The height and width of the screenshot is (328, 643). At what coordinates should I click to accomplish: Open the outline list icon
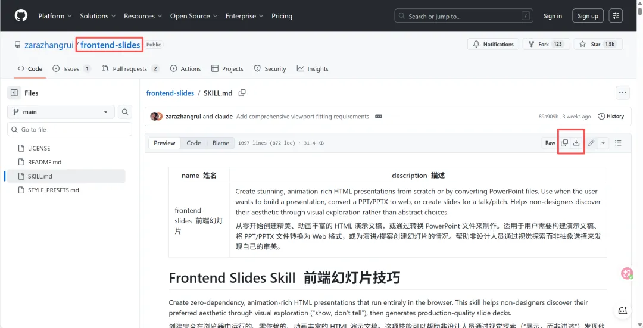pyautogui.click(x=618, y=143)
